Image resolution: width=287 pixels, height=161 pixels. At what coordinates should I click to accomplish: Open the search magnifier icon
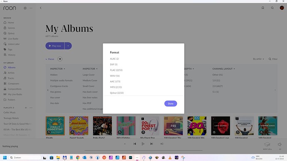pos(272,8)
